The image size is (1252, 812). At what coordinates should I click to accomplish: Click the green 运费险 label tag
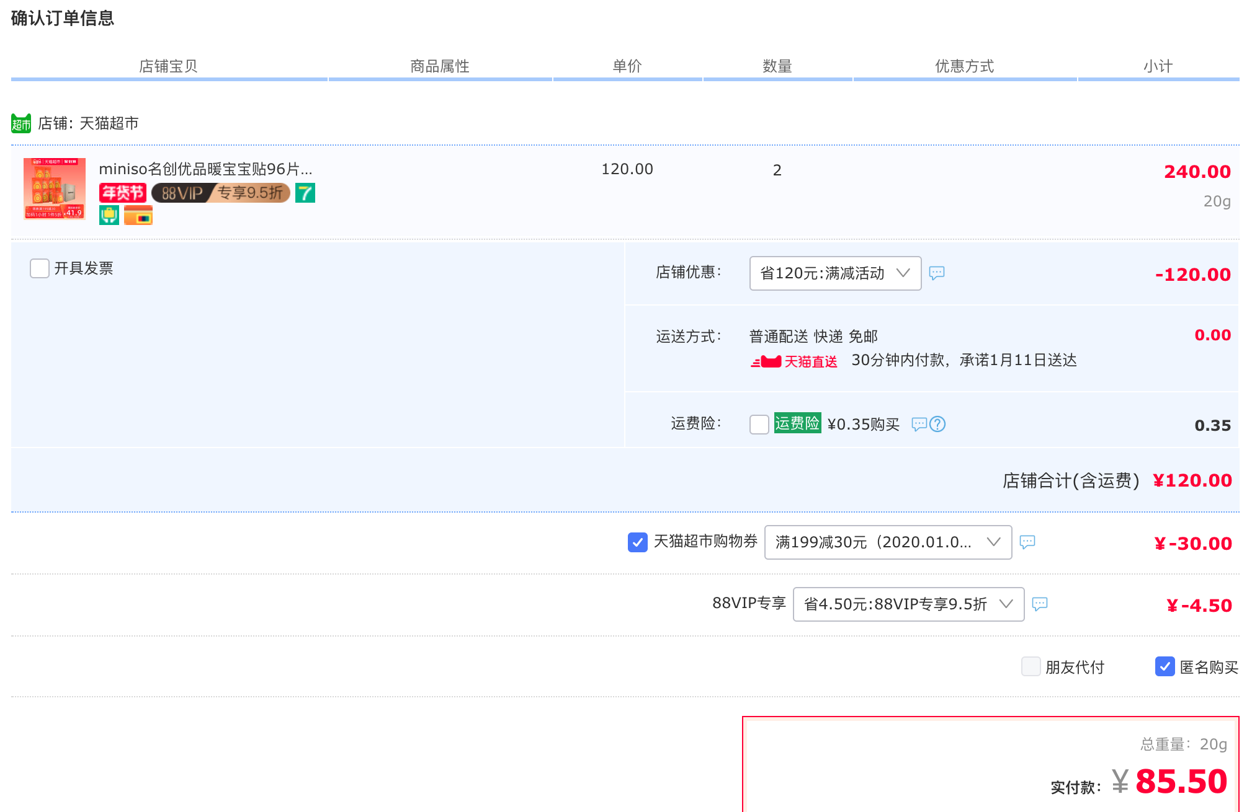coord(797,423)
